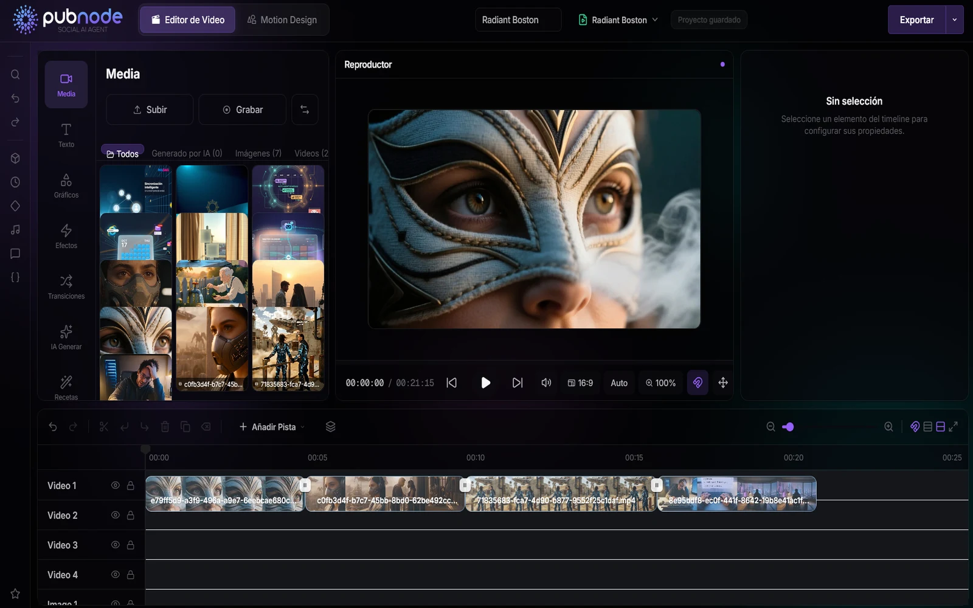Filter media by Imágenes (7) tab

tap(258, 153)
